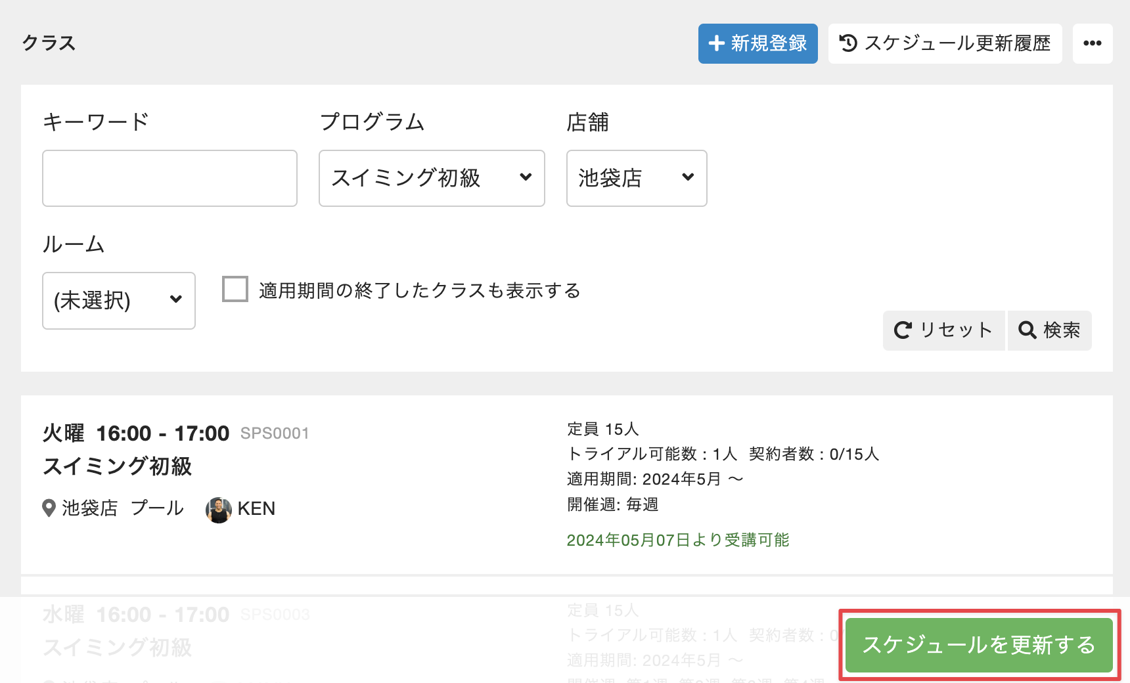Open the three-dots more options menu
This screenshot has height=683, width=1130.
coord(1092,43)
